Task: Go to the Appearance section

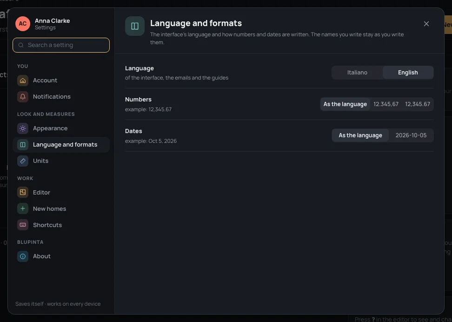Action: tap(61, 128)
